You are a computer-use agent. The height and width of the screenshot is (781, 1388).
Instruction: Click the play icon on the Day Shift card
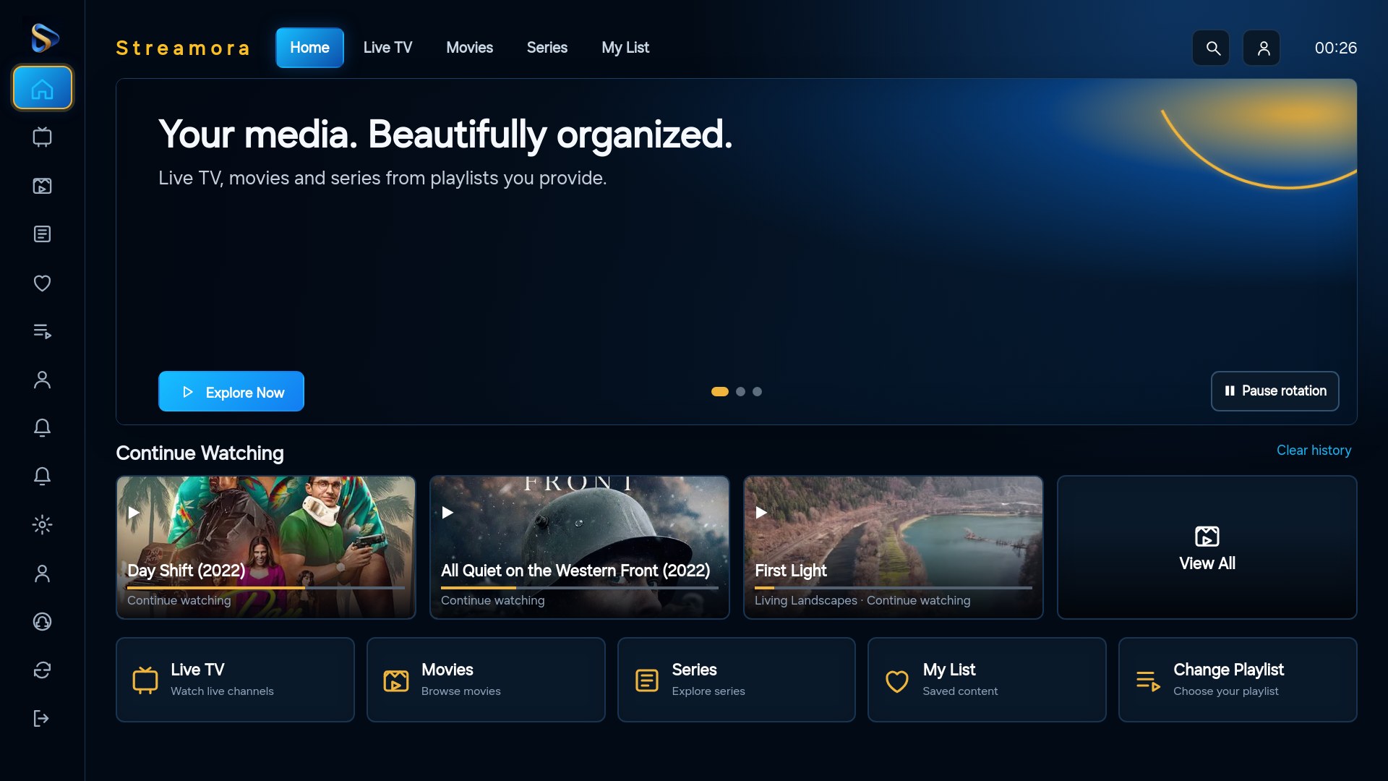coord(134,512)
